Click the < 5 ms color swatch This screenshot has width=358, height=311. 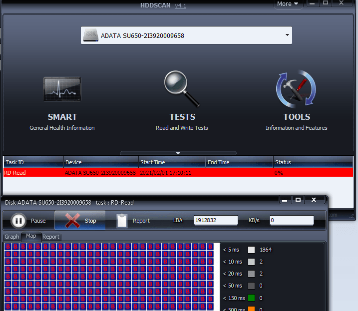251,250
